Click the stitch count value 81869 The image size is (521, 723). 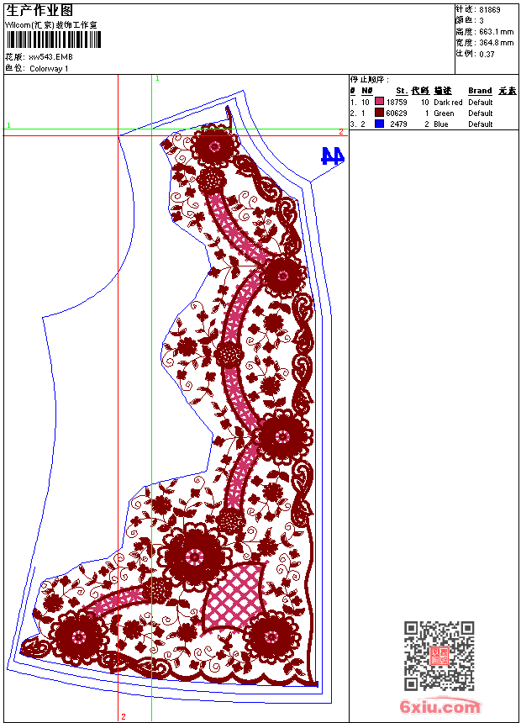pos(490,10)
